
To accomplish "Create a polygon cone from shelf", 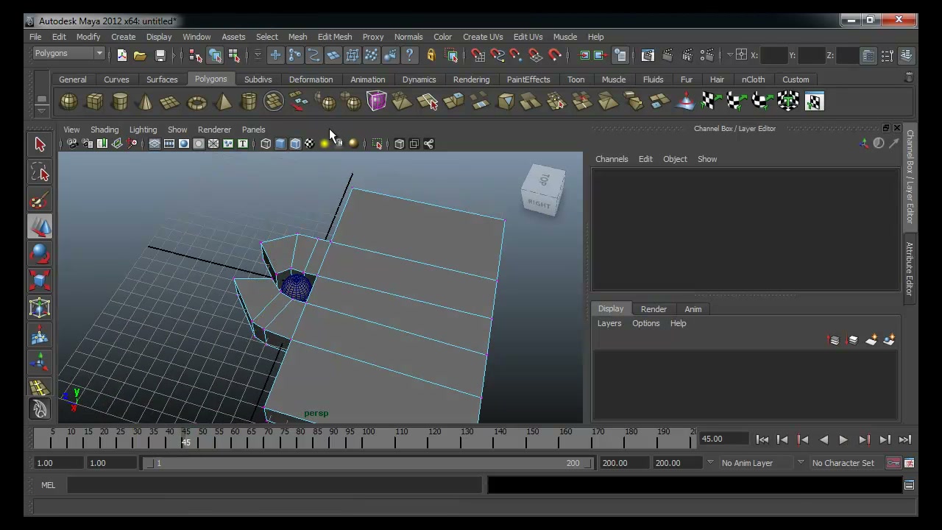I will click(146, 102).
